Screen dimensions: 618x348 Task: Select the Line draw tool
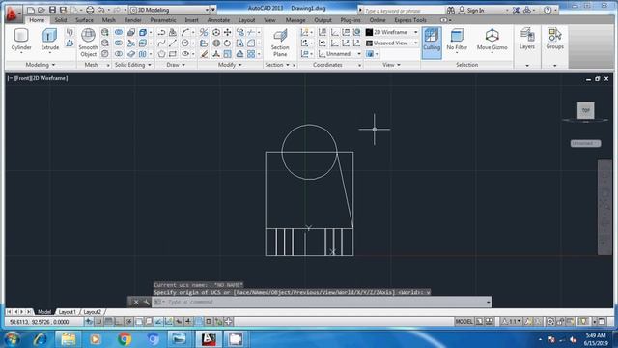click(x=173, y=43)
